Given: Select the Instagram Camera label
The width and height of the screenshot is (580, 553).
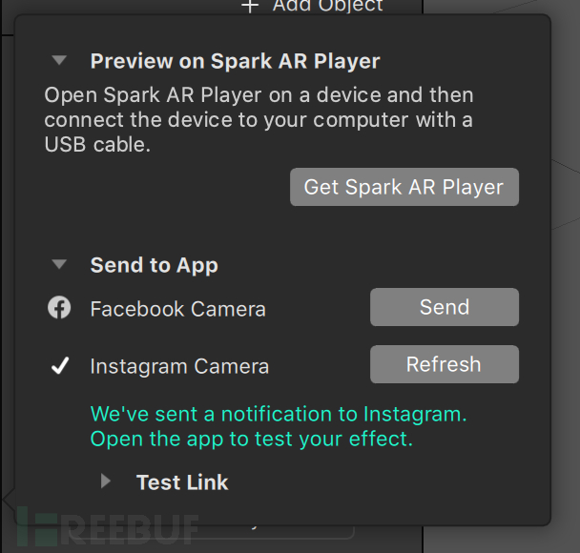Looking at the screenshot, I should click(x=179, y=367).
